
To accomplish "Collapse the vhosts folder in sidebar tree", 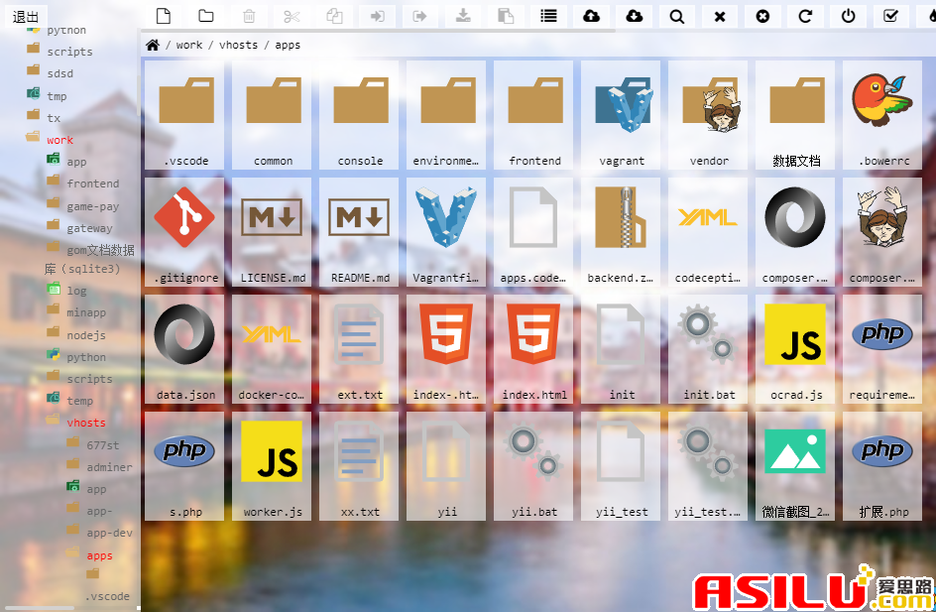I will 86,423.
